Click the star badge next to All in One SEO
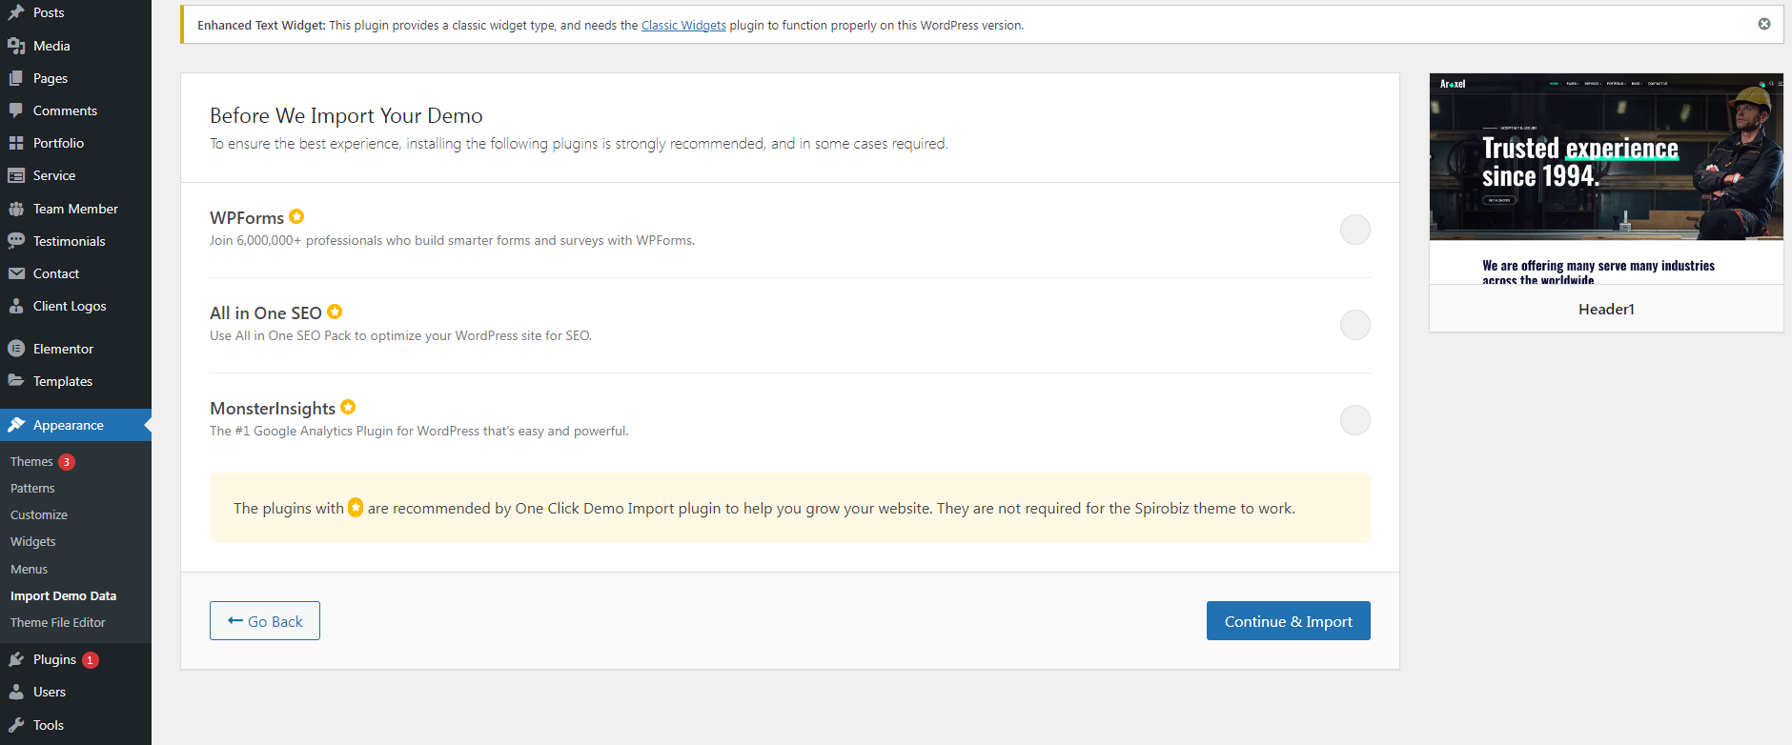 coord(335,312)
